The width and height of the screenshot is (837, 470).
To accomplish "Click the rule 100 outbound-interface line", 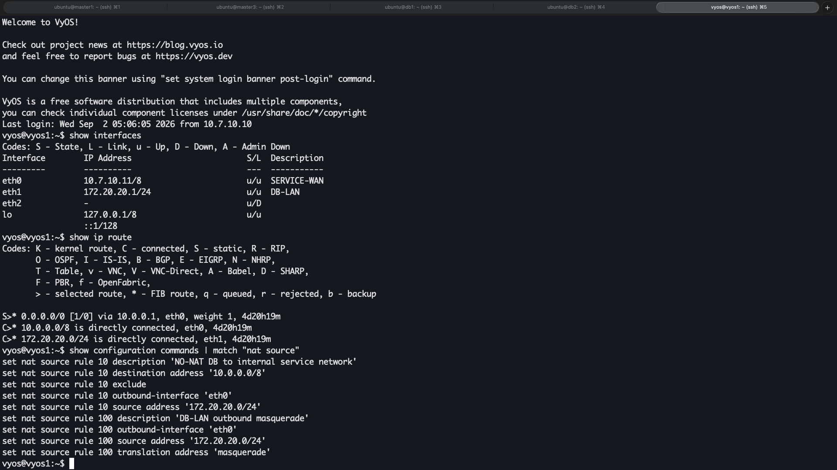I will [119, 430].
